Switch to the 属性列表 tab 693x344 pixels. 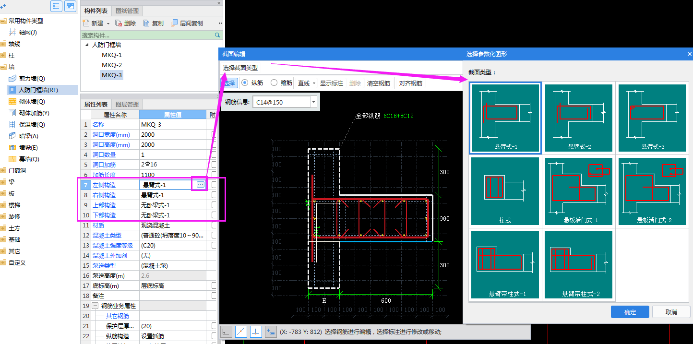click(96, 104)
